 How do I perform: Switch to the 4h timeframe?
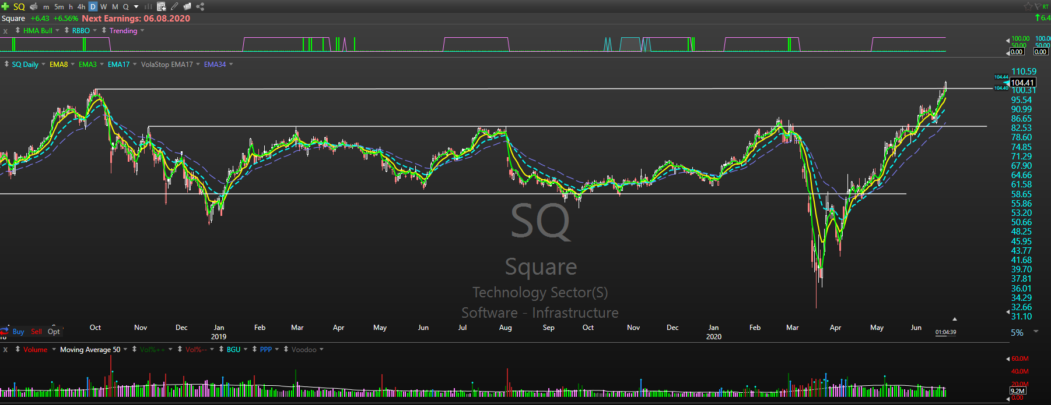(82, 7)
